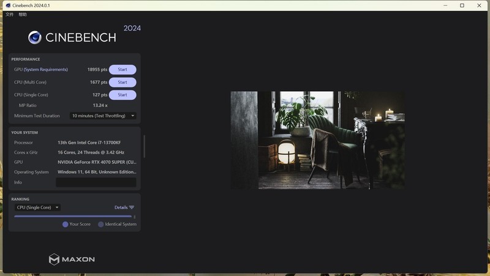Minimize the Cinebench window
Viewport: 490px width, 276px height.
click(445, 6)
